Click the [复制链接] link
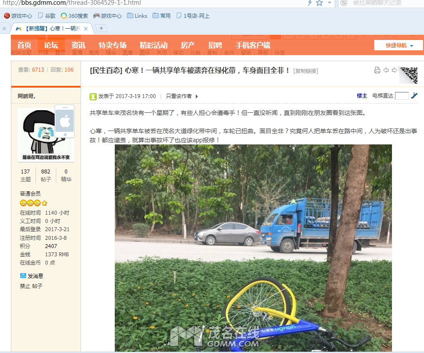 click(306, 71)
